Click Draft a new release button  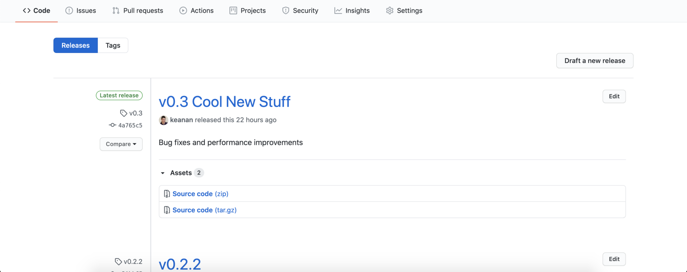(594, 61)
